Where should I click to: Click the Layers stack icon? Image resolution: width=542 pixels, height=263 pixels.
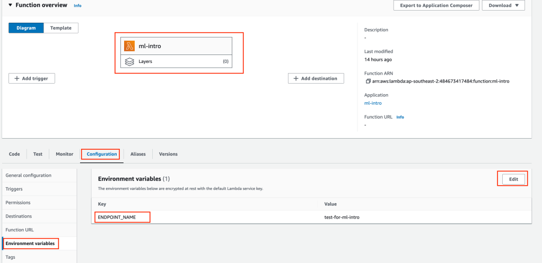click(129, 61)
